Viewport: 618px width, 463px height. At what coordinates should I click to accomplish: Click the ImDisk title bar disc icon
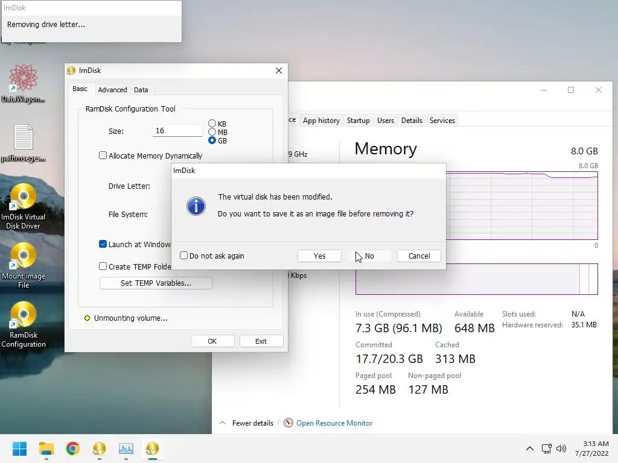click(71, 71)
